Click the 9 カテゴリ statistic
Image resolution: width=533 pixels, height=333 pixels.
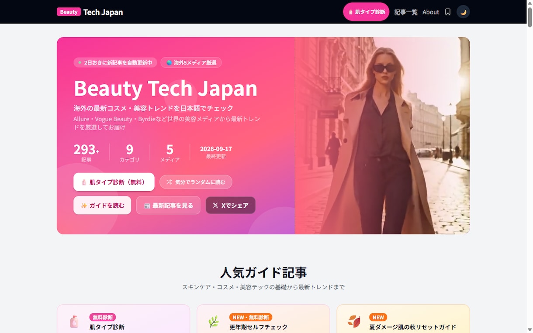pos(130,152)
